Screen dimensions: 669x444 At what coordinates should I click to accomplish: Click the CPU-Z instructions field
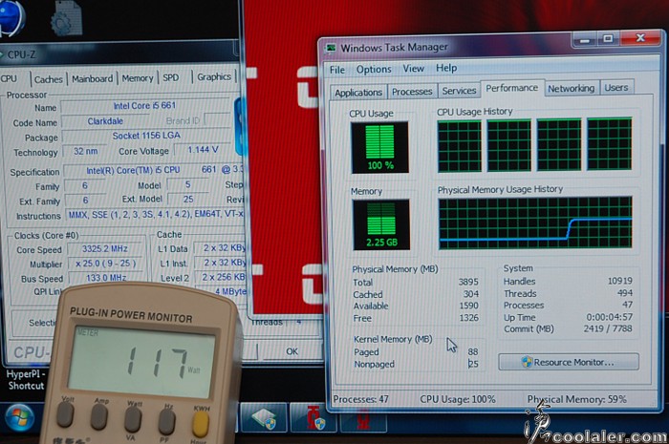click(155, 214)
